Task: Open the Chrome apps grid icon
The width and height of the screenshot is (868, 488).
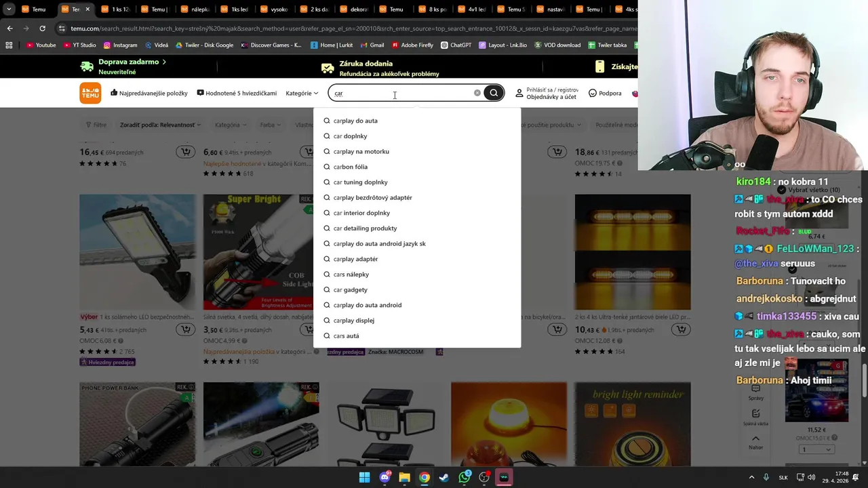Action: (x=9, y=45)
